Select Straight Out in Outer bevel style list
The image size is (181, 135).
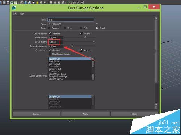[70, 59]
